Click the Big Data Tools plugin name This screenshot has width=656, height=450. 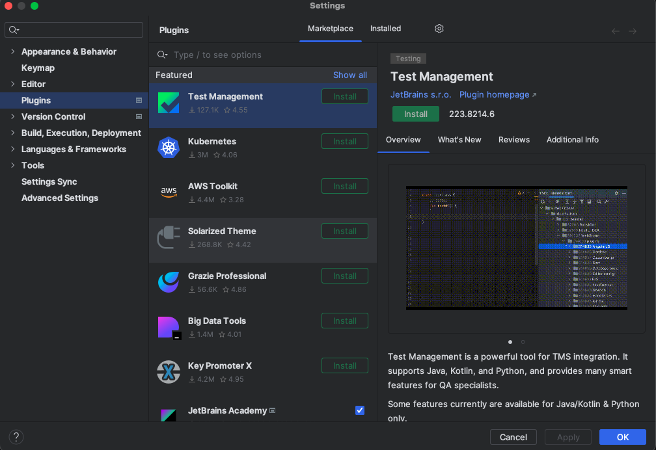(x=217, y=321)
